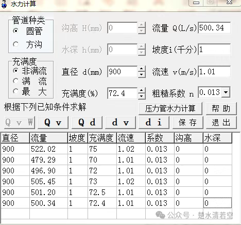The width and height of the screenshot is (241, 225).
Task: Click the 系数 column header
Action: 160,138
